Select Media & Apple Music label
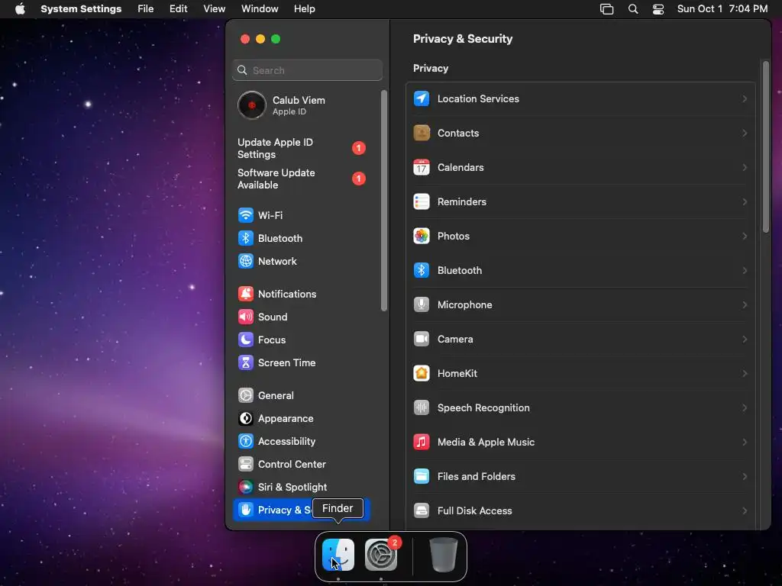Screen dimensions: 782x586 [x=486, y=442]
